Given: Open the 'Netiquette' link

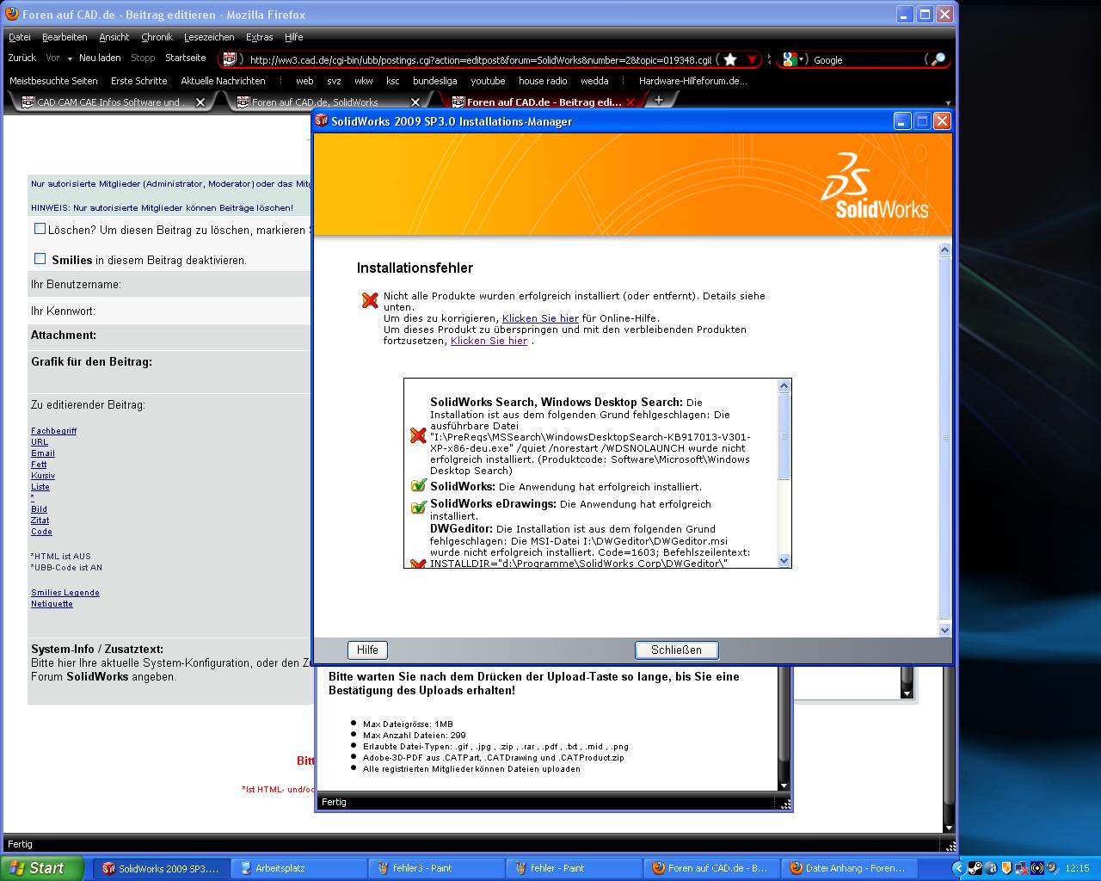Looking at the screenshot, I should [x=52, y=604].
